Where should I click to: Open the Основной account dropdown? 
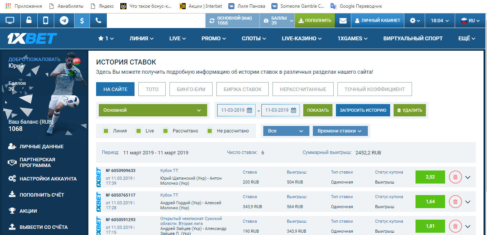pyautogui.click(x=152, y=110)
